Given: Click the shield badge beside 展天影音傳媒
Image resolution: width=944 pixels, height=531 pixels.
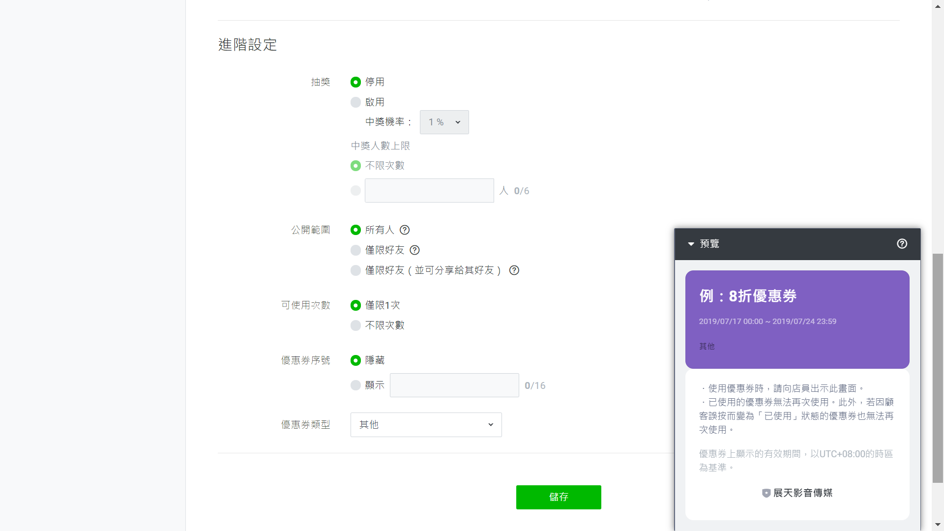Looking at the screenshot, I should tap(766, 493).
